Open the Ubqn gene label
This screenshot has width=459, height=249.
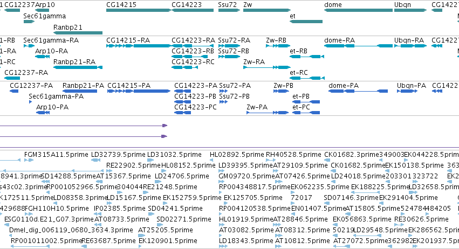pyautogui.click(x=402, y=5)
